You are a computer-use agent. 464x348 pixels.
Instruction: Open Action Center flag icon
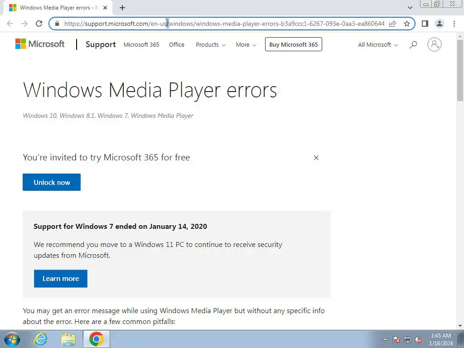coord(396,339)
